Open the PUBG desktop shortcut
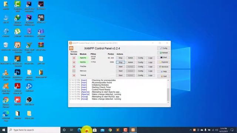 (41, 19)
